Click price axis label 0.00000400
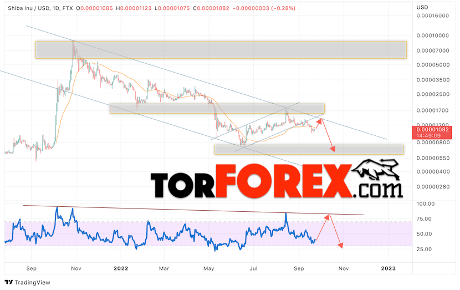 pyautogui.click(x=433, y=171)
